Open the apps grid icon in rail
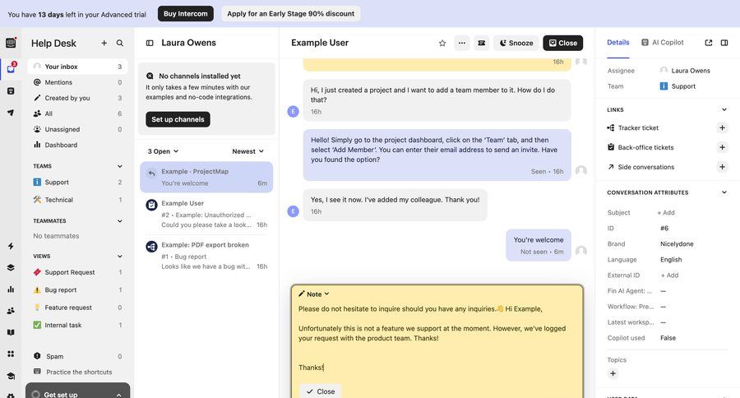The height and width of the screenshot is (398, 740). click(11, 354)
